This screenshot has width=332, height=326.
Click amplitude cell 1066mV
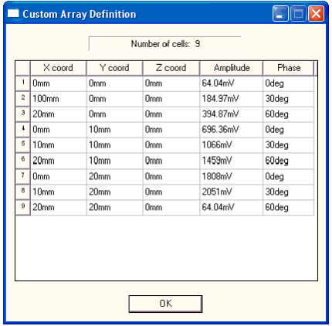pos(231,145)
